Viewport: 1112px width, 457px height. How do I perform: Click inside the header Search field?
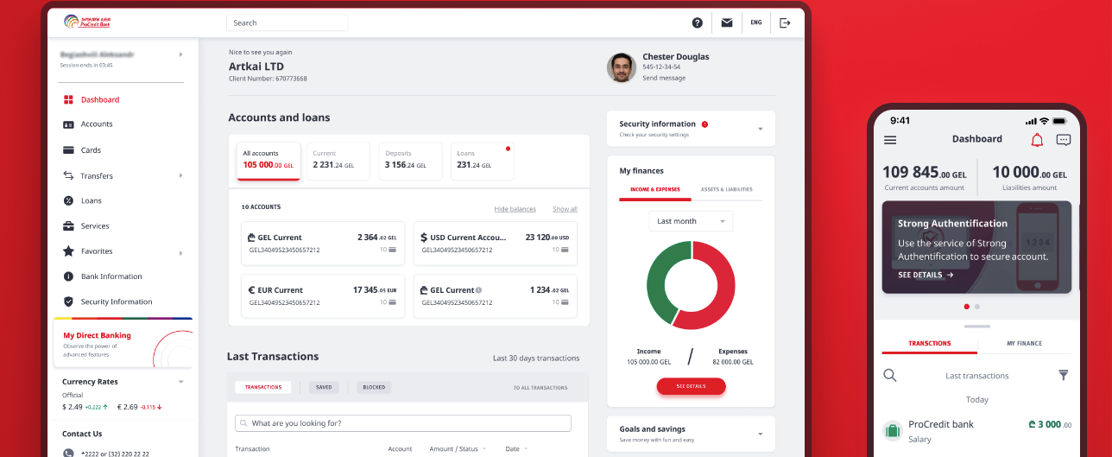(x=287, y=22)
